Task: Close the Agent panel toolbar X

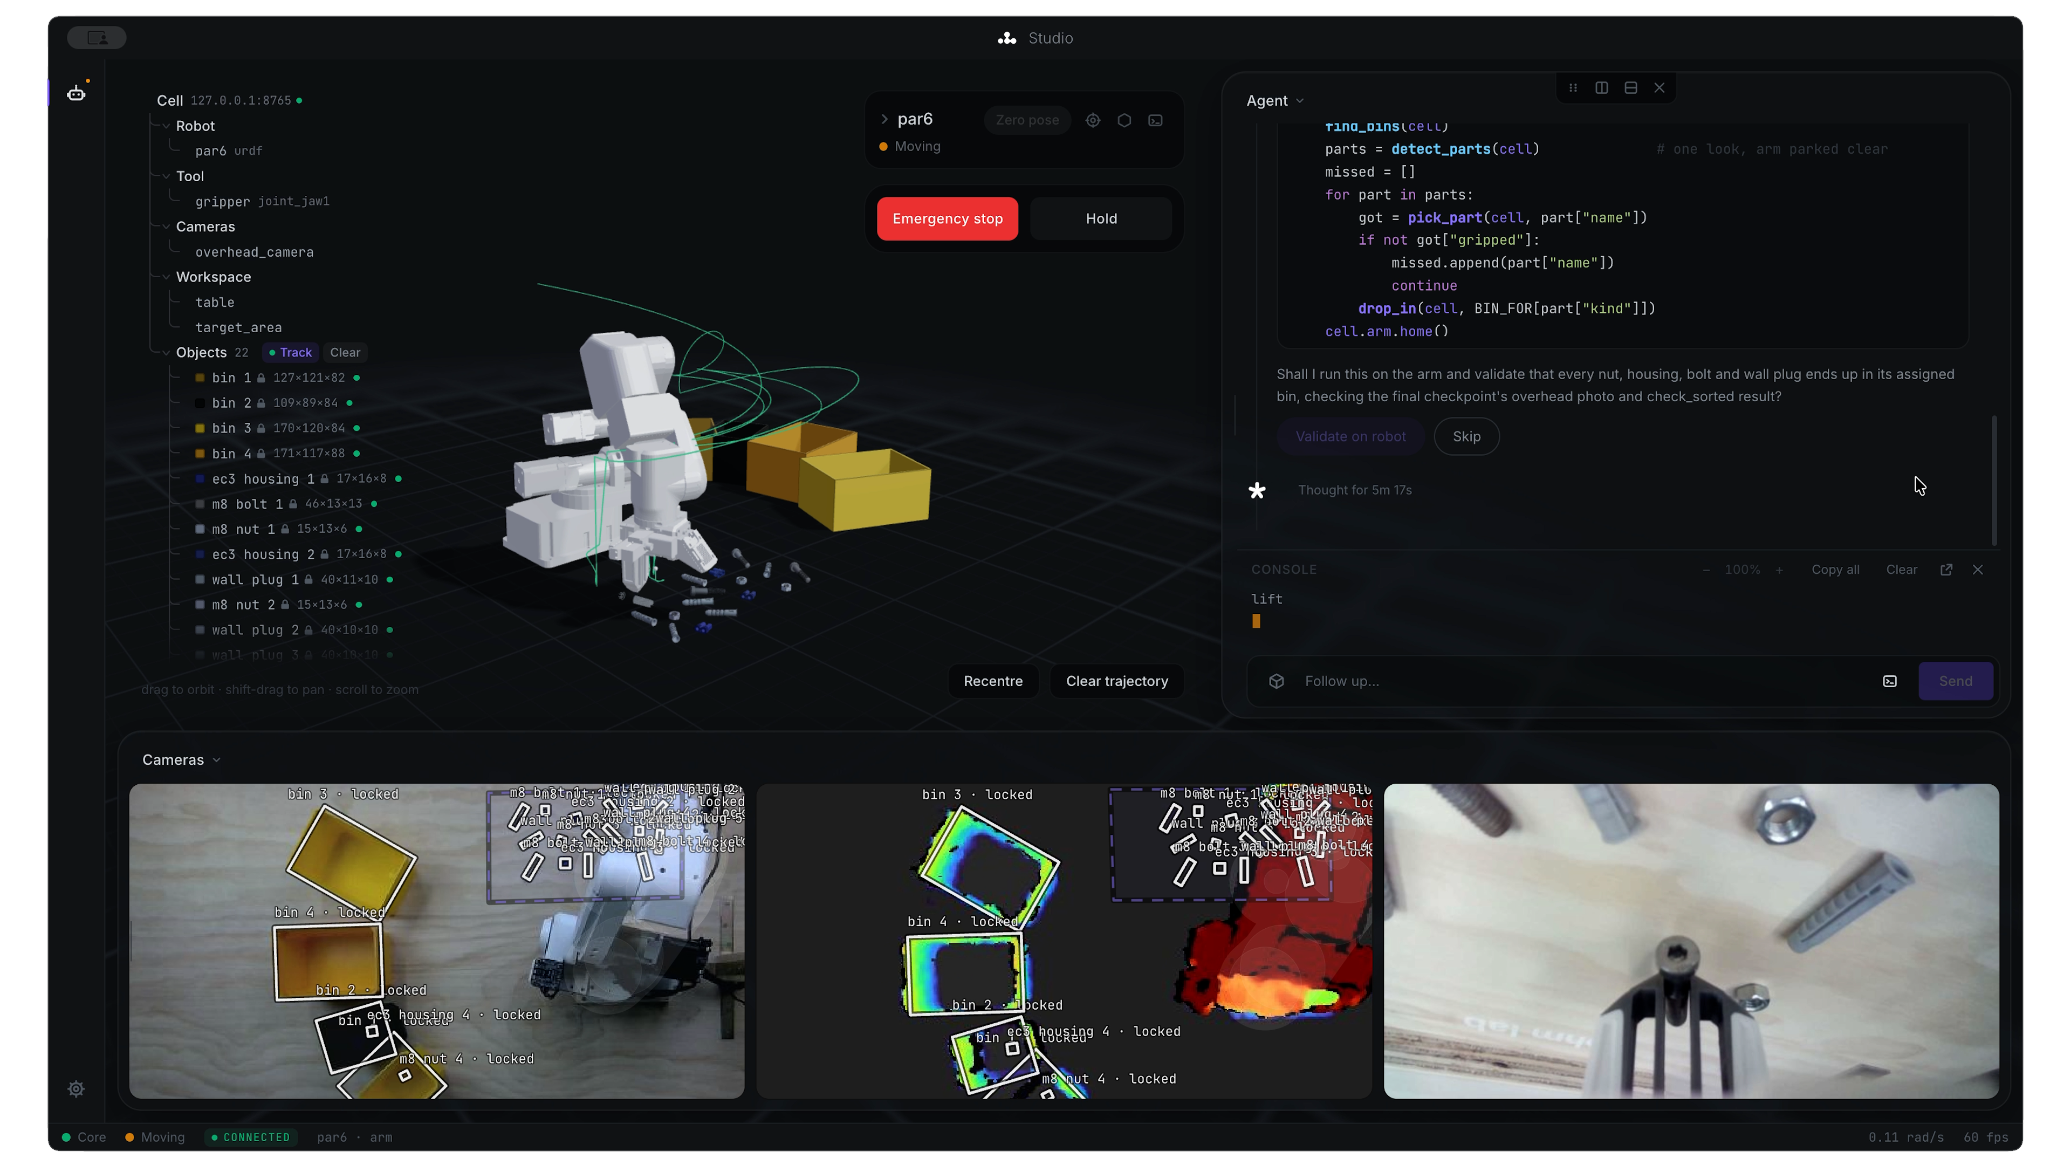Action: click(1659, 87)
